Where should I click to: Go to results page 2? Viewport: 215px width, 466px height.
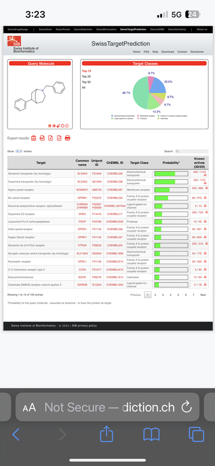155,295
